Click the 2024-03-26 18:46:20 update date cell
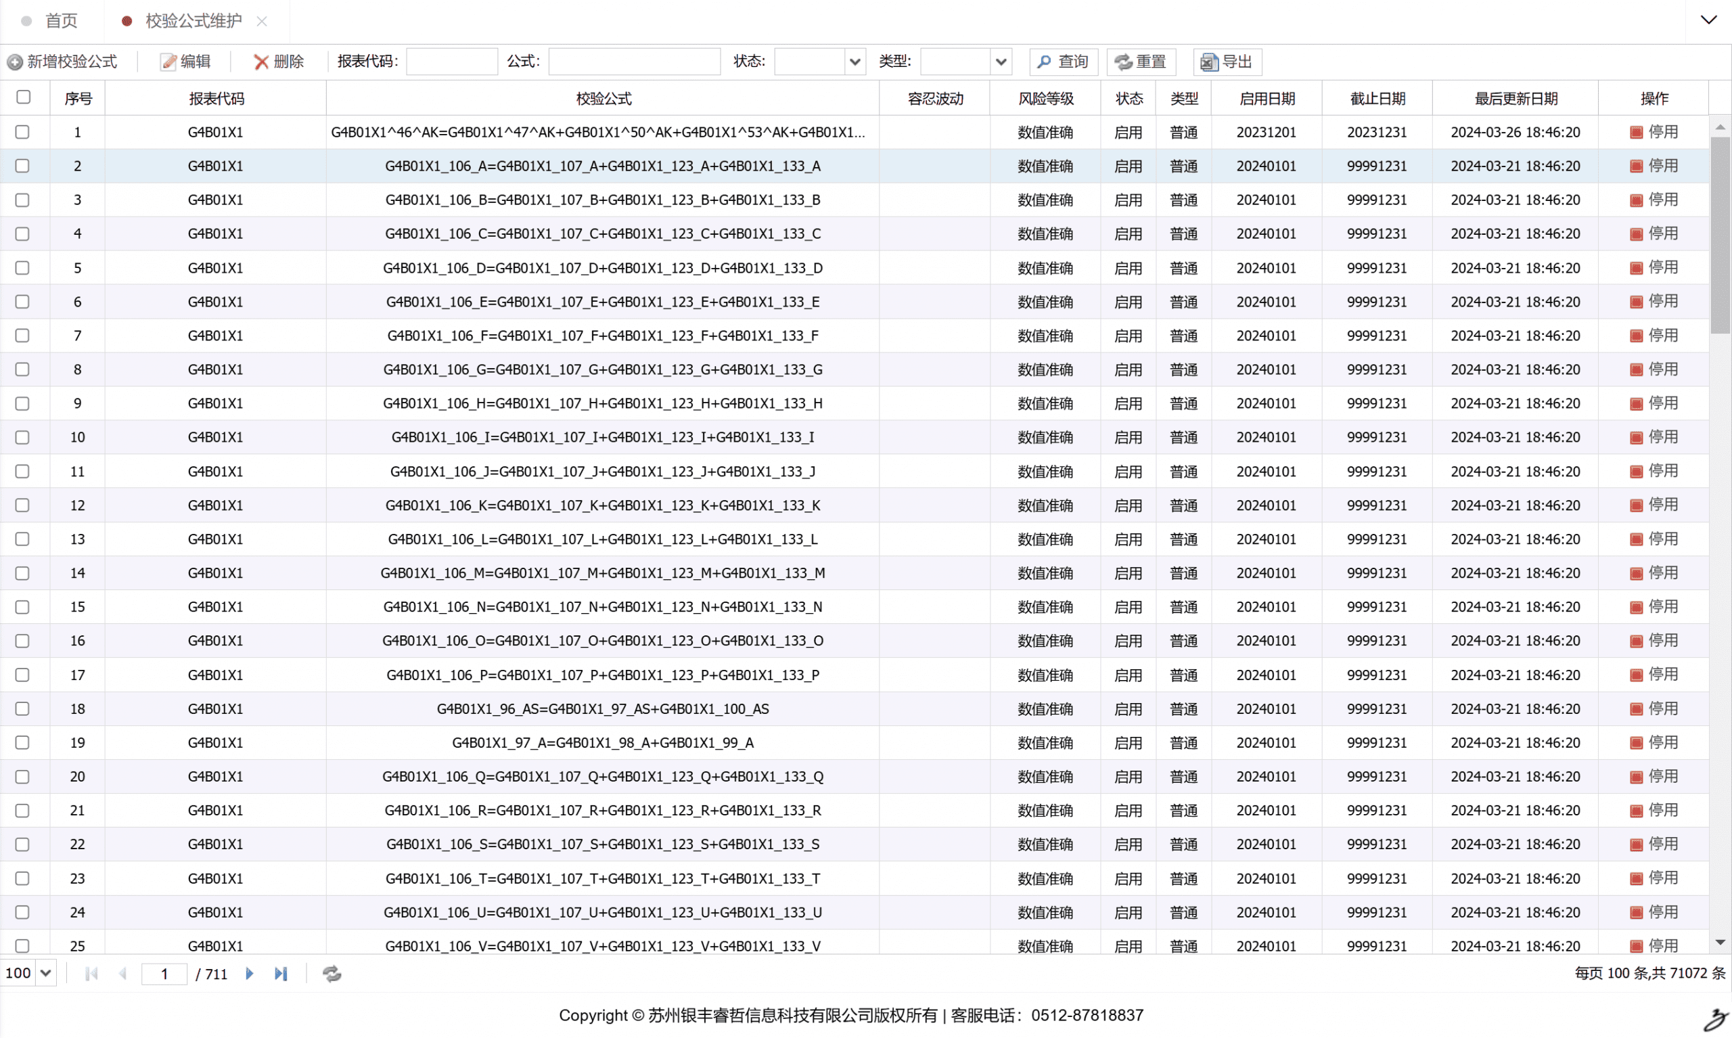Image resolution: width=1732 pixels, height=1038 pixels. pyautogui.click(x=1515, y=132)
